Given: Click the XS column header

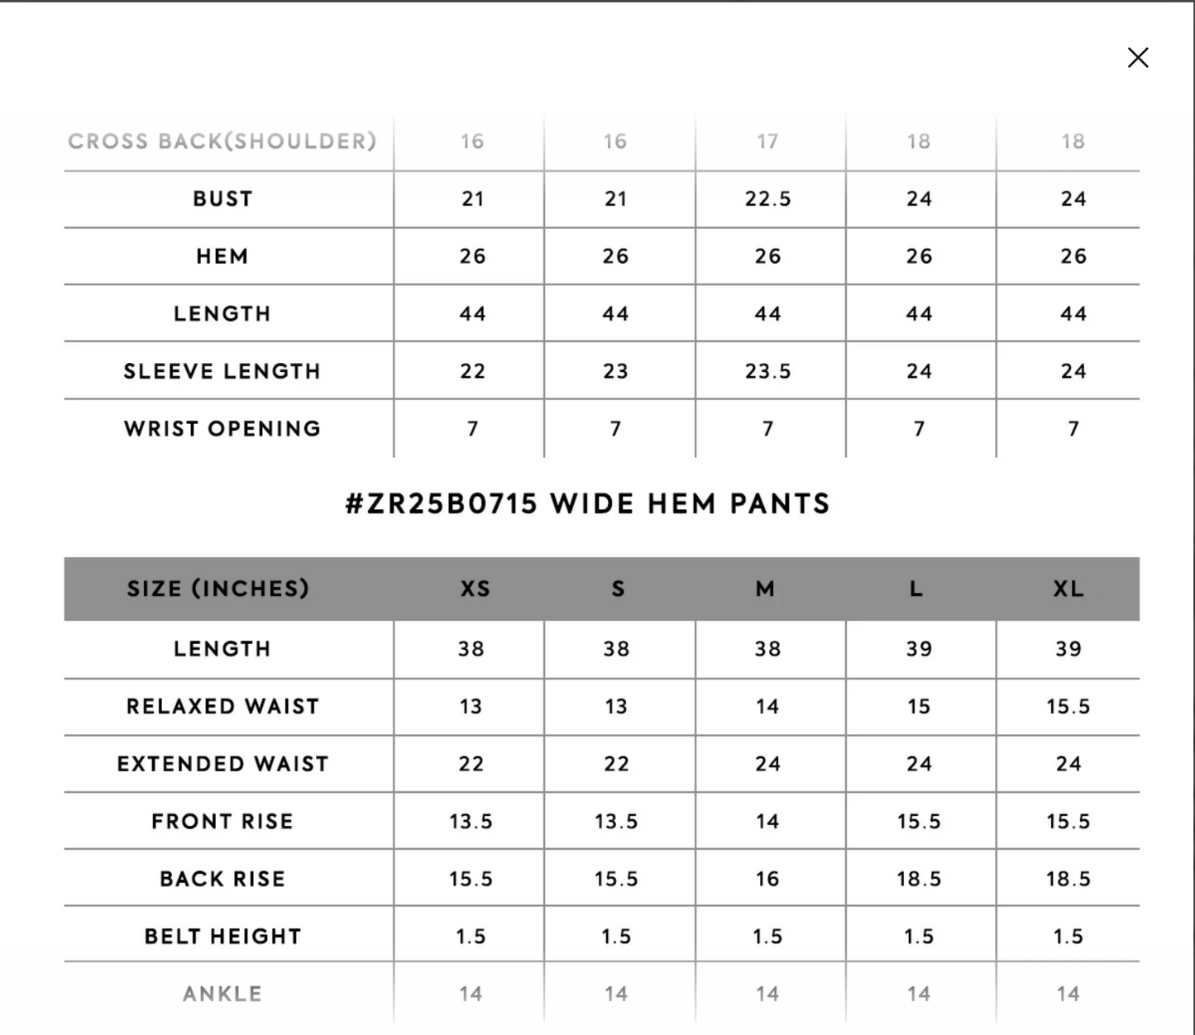Looking at the screenshot, I should (475, 589).
